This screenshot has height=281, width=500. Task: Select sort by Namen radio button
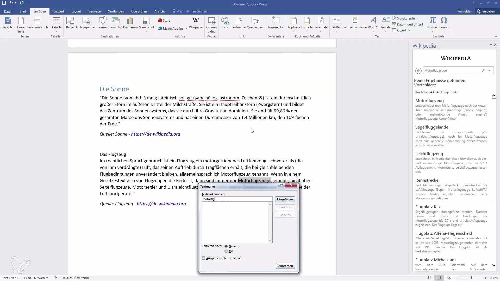pyautogui.click(x=226, y=246)
